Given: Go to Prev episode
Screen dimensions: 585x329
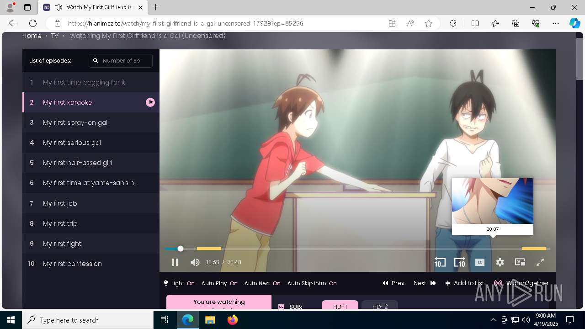Looking at the screenshot, I should [394, 283].
